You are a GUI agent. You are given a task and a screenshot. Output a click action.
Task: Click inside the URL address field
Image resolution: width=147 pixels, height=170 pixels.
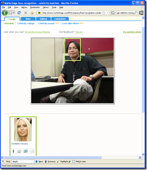72,13
